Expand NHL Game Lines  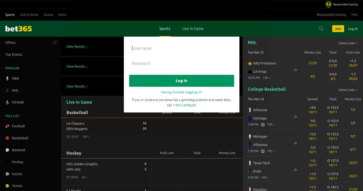pos(348,43)
